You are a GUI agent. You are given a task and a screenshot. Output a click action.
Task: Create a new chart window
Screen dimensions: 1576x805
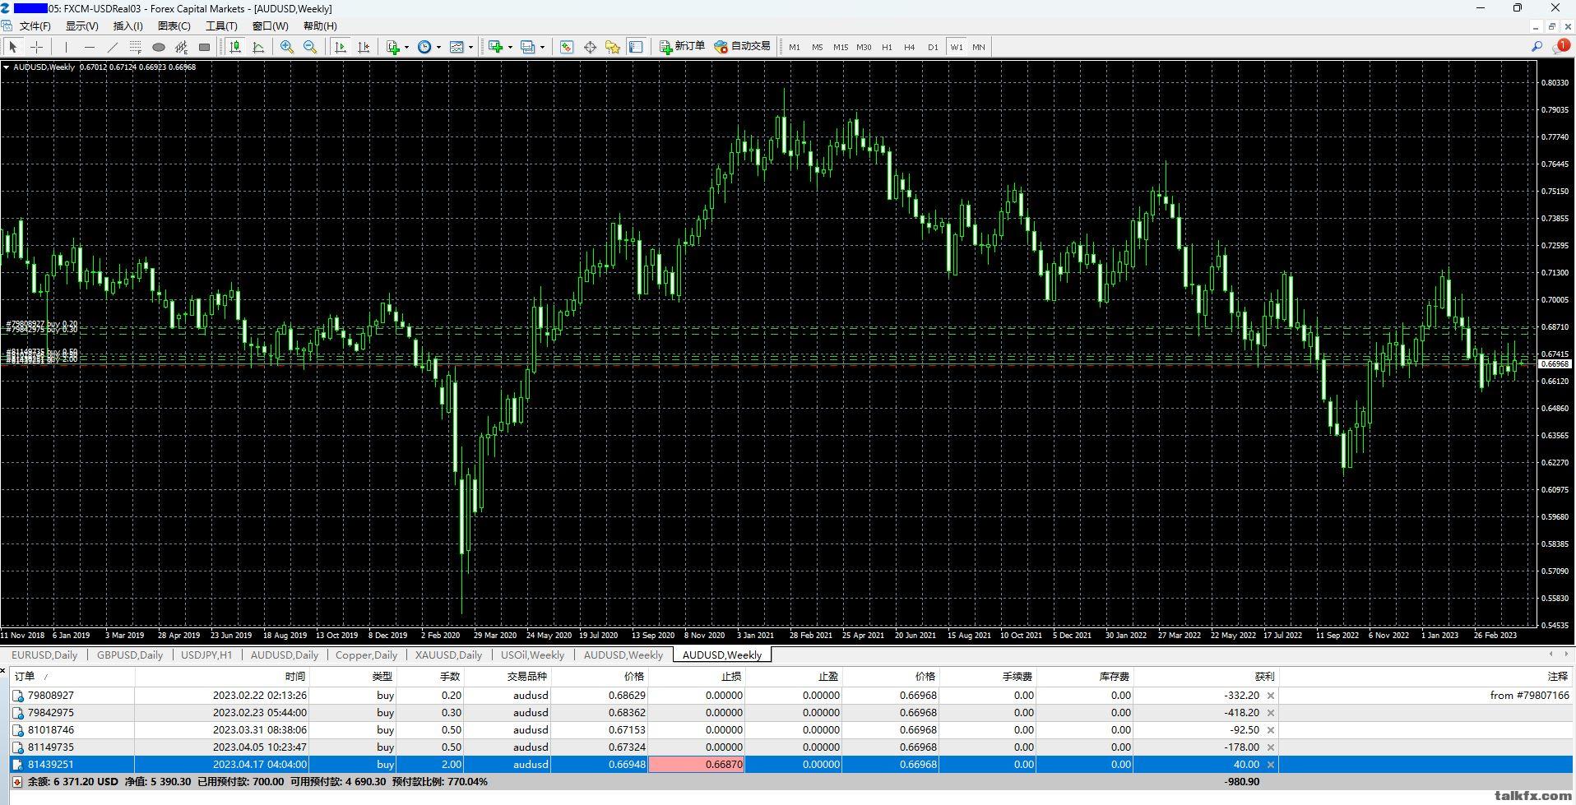click(x=495, y=47)
